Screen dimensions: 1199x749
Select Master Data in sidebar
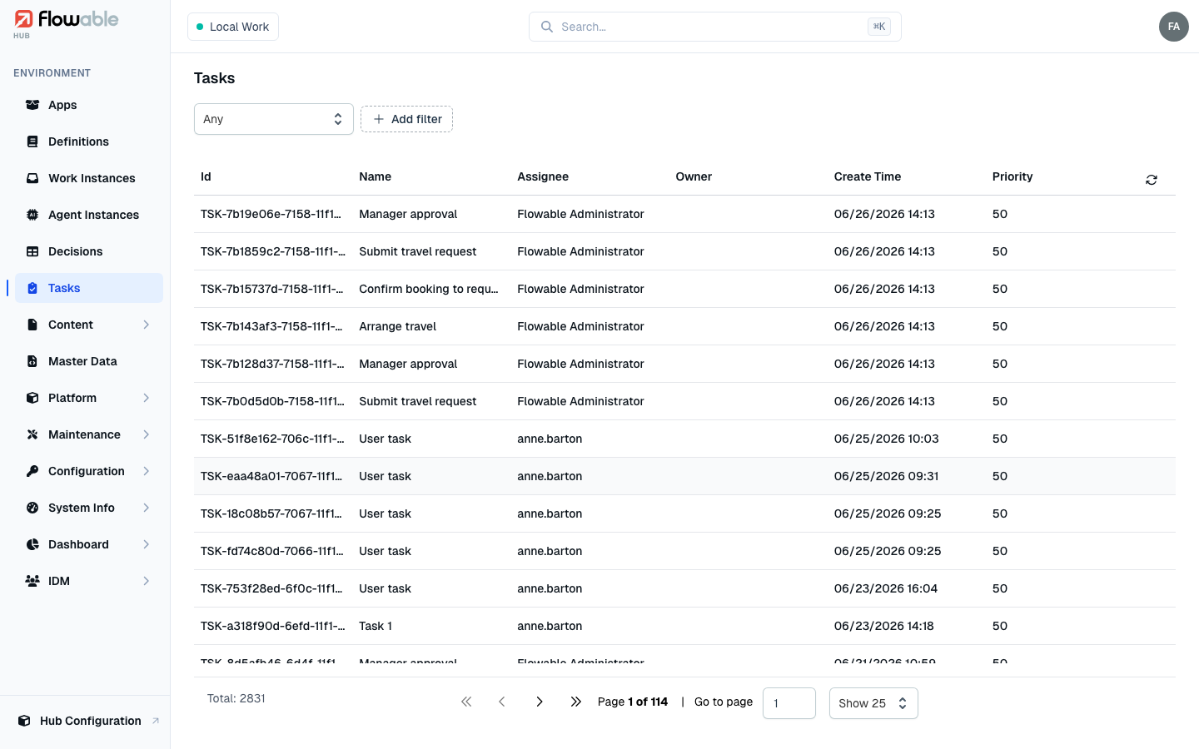point(89,361)
